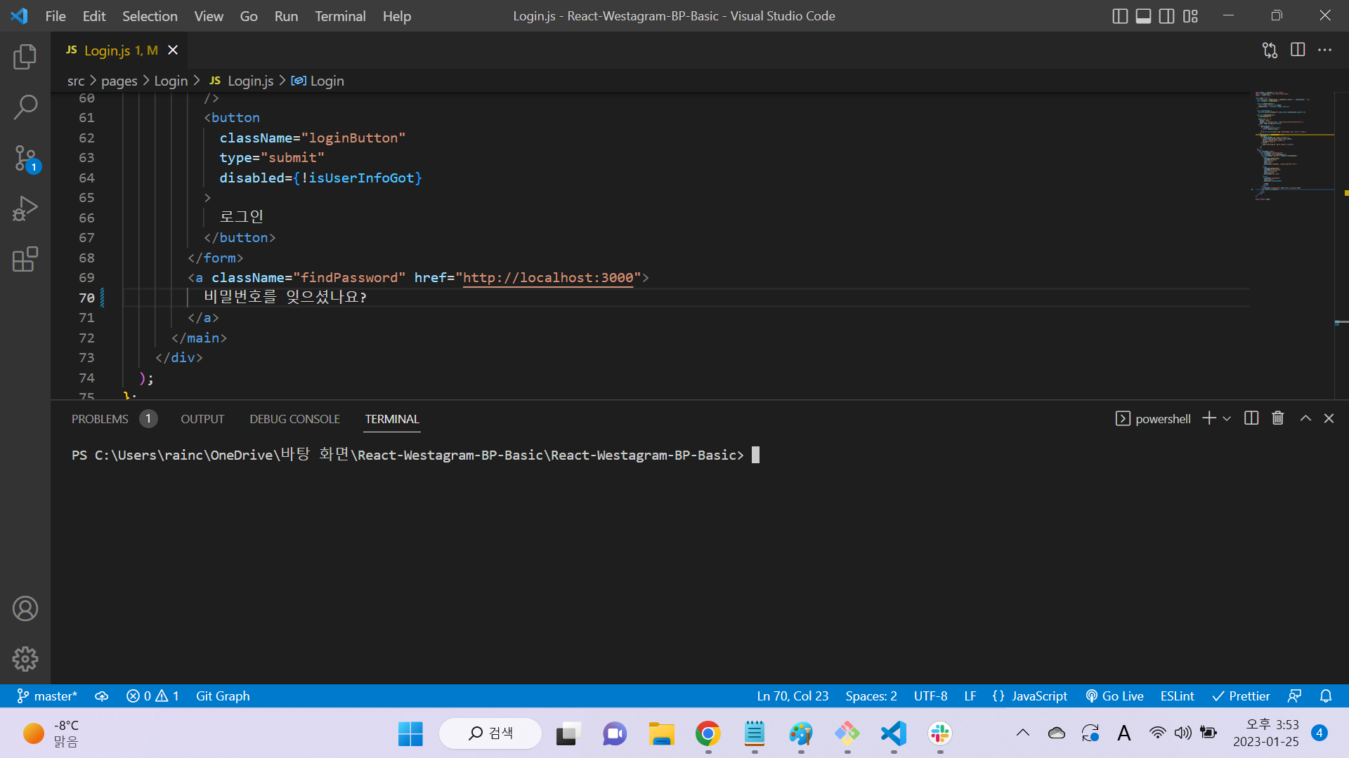Split the terminal panel

tap(1251, 418)
